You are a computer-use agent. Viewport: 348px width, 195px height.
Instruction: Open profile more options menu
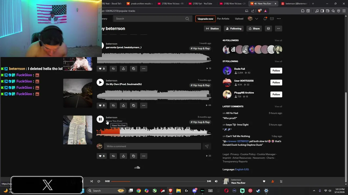278,28
